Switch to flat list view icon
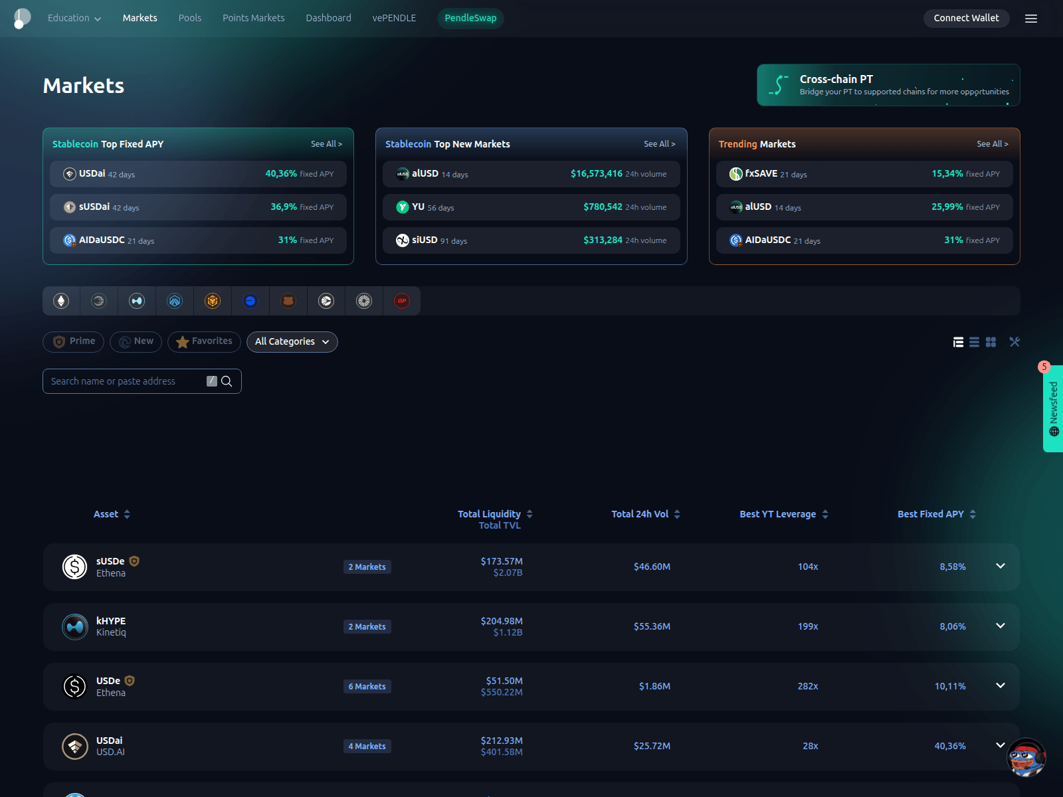Image resolution: width=1063 pixels, height=797 pixels. point(974,342)
